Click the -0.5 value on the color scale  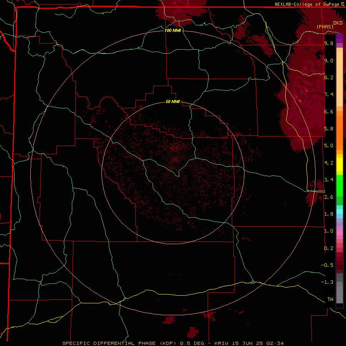[x=327, y=265]
